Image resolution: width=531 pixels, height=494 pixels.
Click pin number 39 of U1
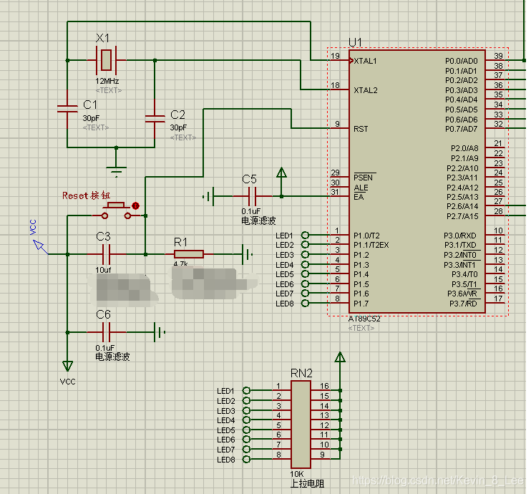tap(498, 56)
